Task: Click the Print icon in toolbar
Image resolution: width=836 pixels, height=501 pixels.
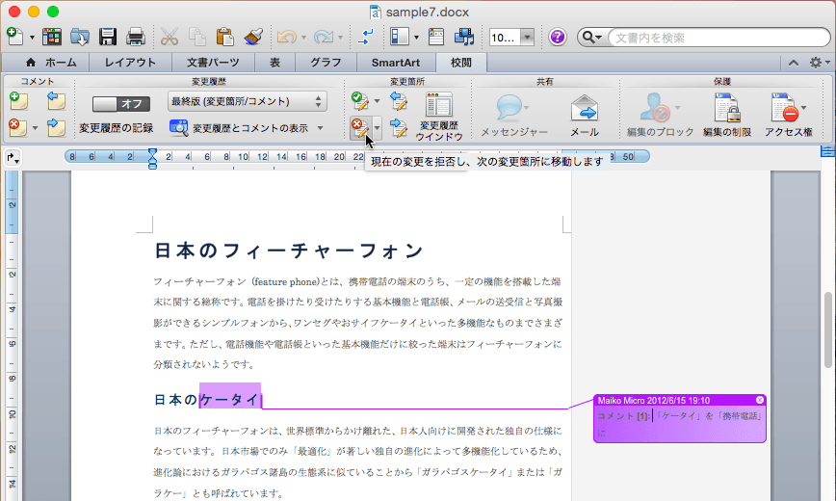Action: point(136,38)
